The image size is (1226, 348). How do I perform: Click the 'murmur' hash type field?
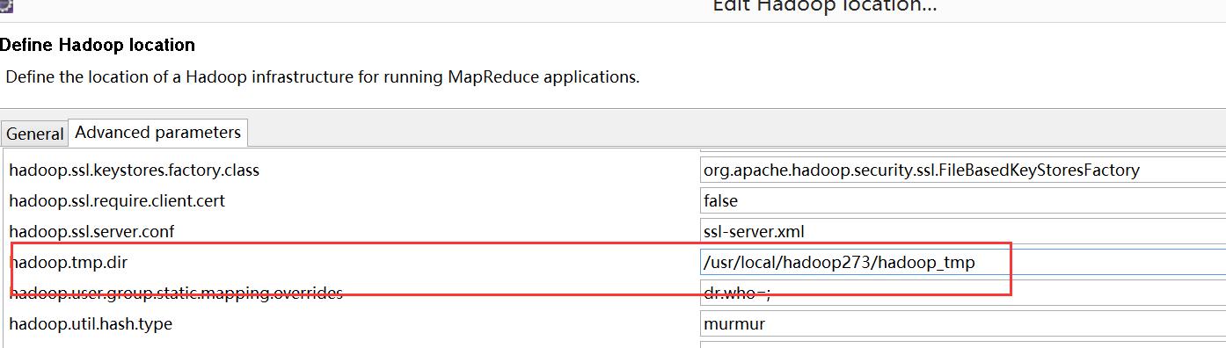(963, 324)
